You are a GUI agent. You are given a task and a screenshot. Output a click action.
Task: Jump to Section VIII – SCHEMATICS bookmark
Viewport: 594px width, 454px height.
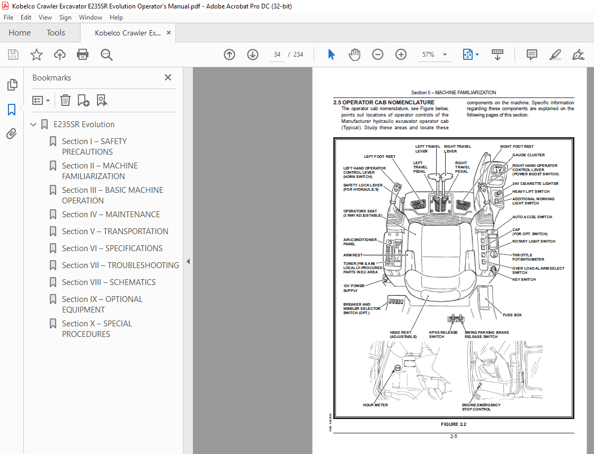pyautogui.click(x=109, y=282)
